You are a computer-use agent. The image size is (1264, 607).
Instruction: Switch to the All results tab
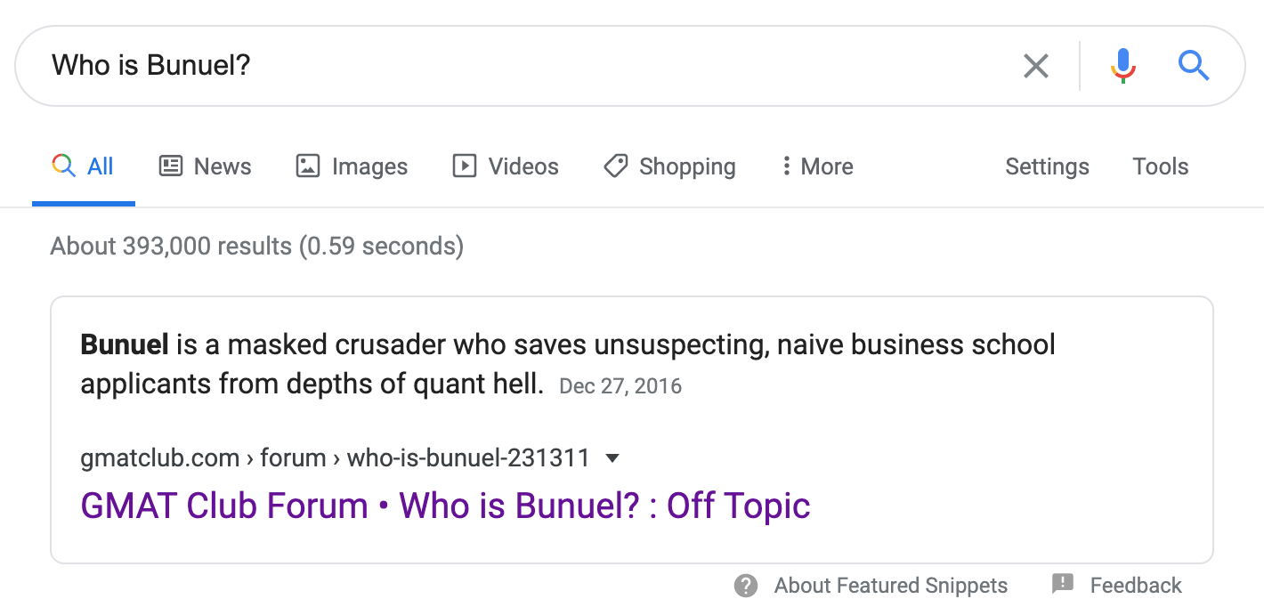[x=84, y=166]
